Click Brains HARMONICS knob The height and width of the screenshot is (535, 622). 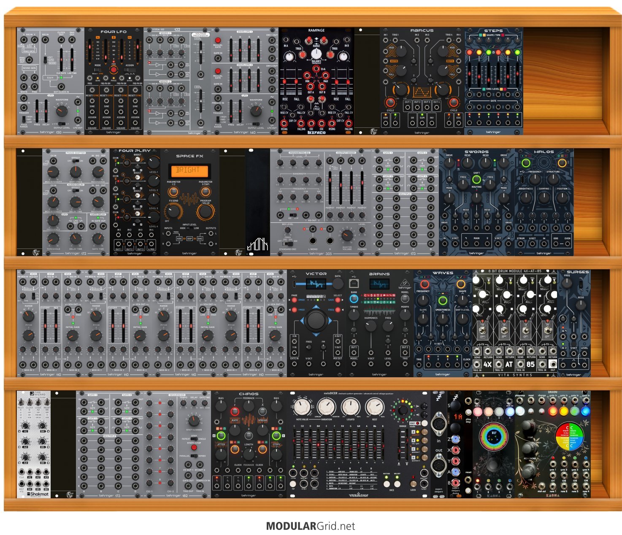pyautogui.click(x=370, y=326)
